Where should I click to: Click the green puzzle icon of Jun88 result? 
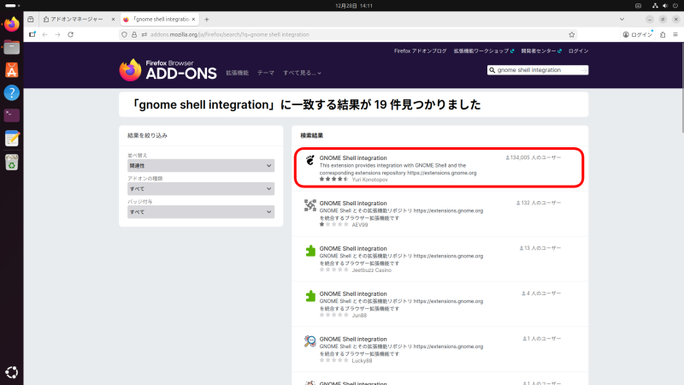310,296
